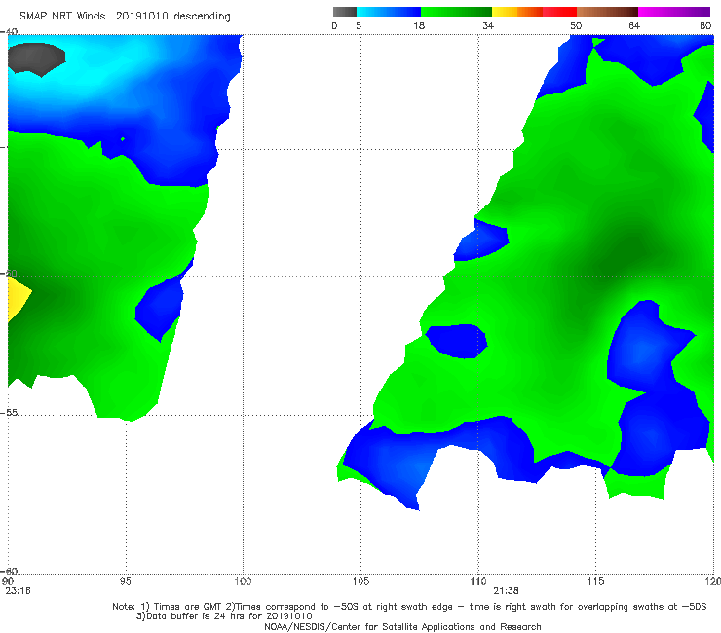Viewport: 721px width, 633px height.
Task: Click the color bar label '34'
Action: [488, 26]
